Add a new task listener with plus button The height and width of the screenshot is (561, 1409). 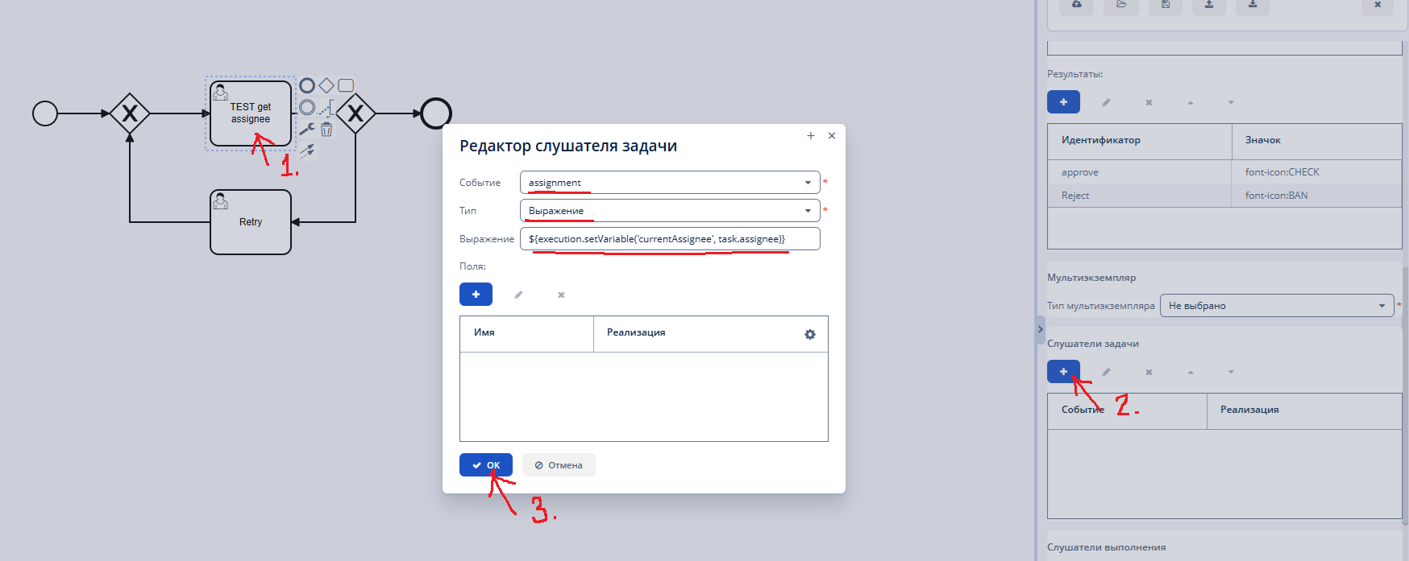(x=1063, y=372)
